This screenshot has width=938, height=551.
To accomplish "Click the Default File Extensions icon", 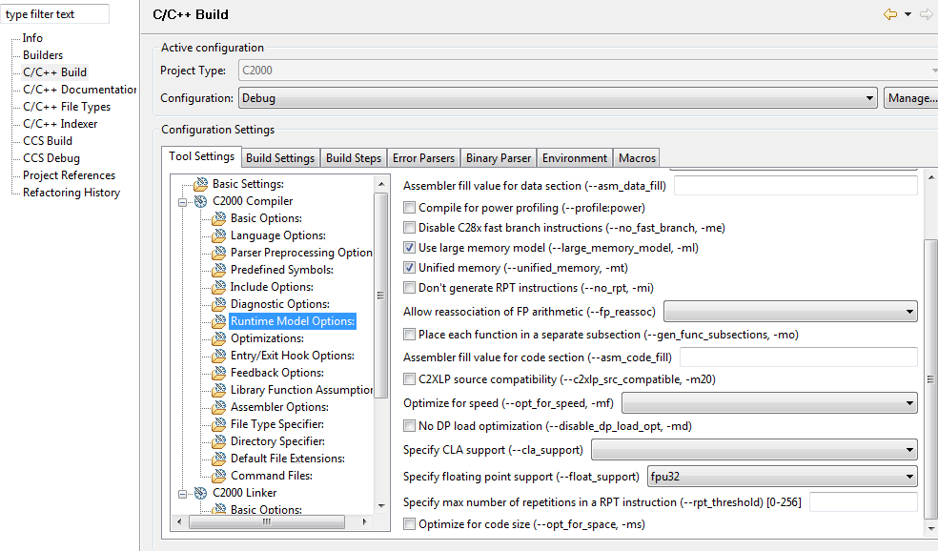I will click(219, 459).
